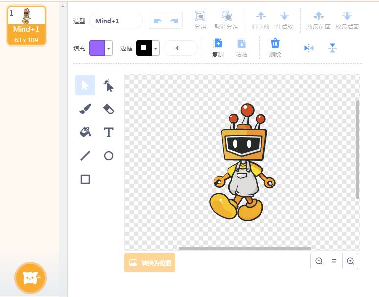Select the Rectangle tool
379x297 pixels.
[85, 179]
